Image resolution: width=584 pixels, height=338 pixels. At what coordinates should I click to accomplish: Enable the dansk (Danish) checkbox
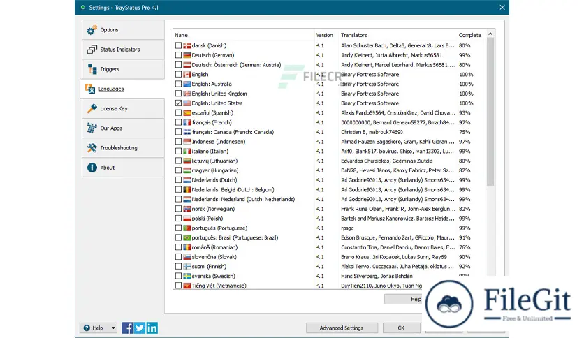[178, 45]
